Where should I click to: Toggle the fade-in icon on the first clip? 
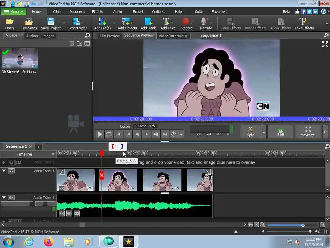(62, 172)
